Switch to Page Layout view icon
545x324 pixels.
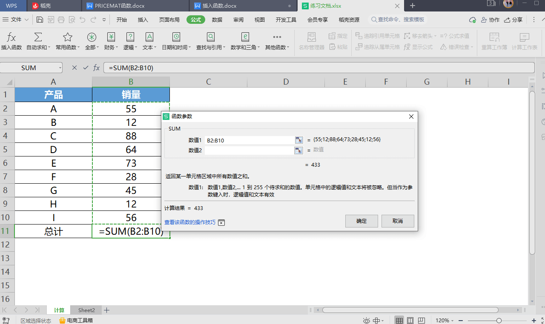(x=410, y=321)
